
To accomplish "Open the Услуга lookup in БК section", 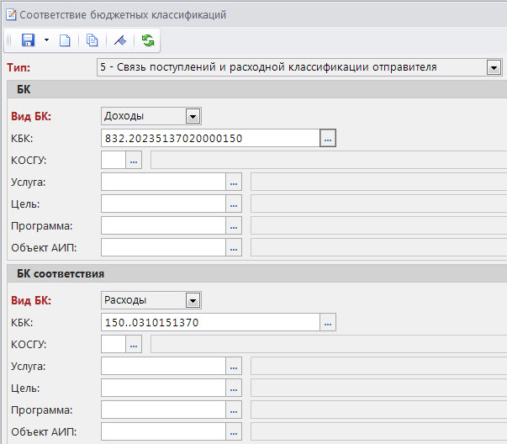I will [x=235, y=182].
